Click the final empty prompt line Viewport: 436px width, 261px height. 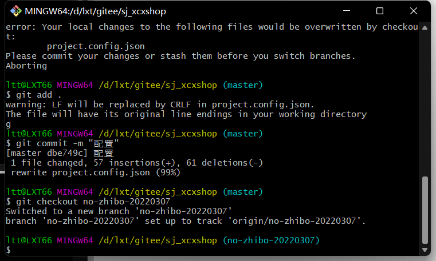click(x=212, y=250)
